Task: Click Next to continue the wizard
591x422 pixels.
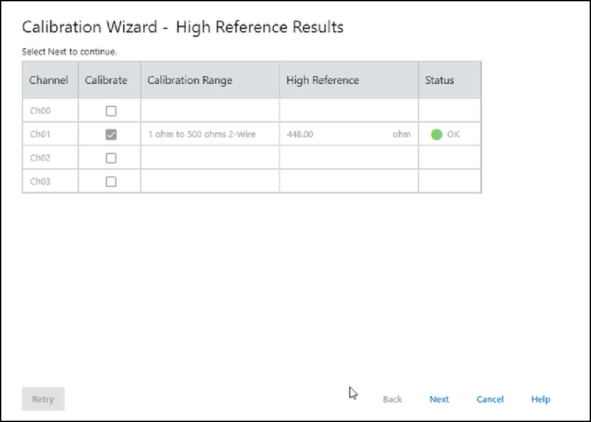Action: point(439,399)
